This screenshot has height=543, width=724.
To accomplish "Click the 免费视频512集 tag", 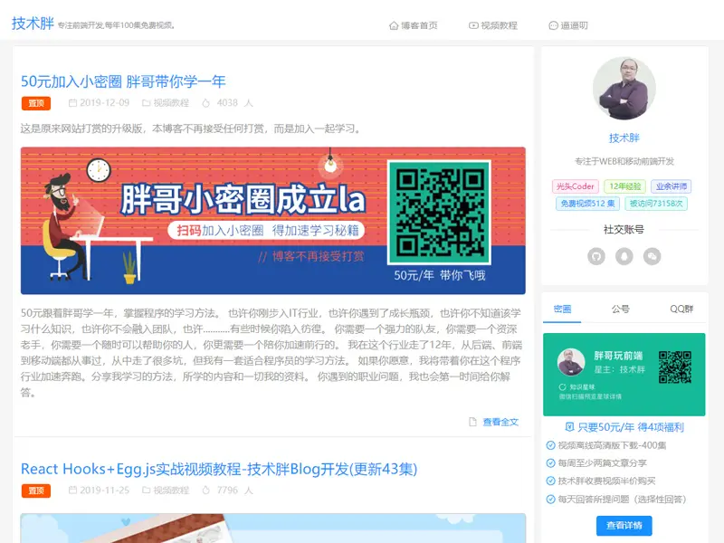I will pyautogui.click(x=587, y=204).
